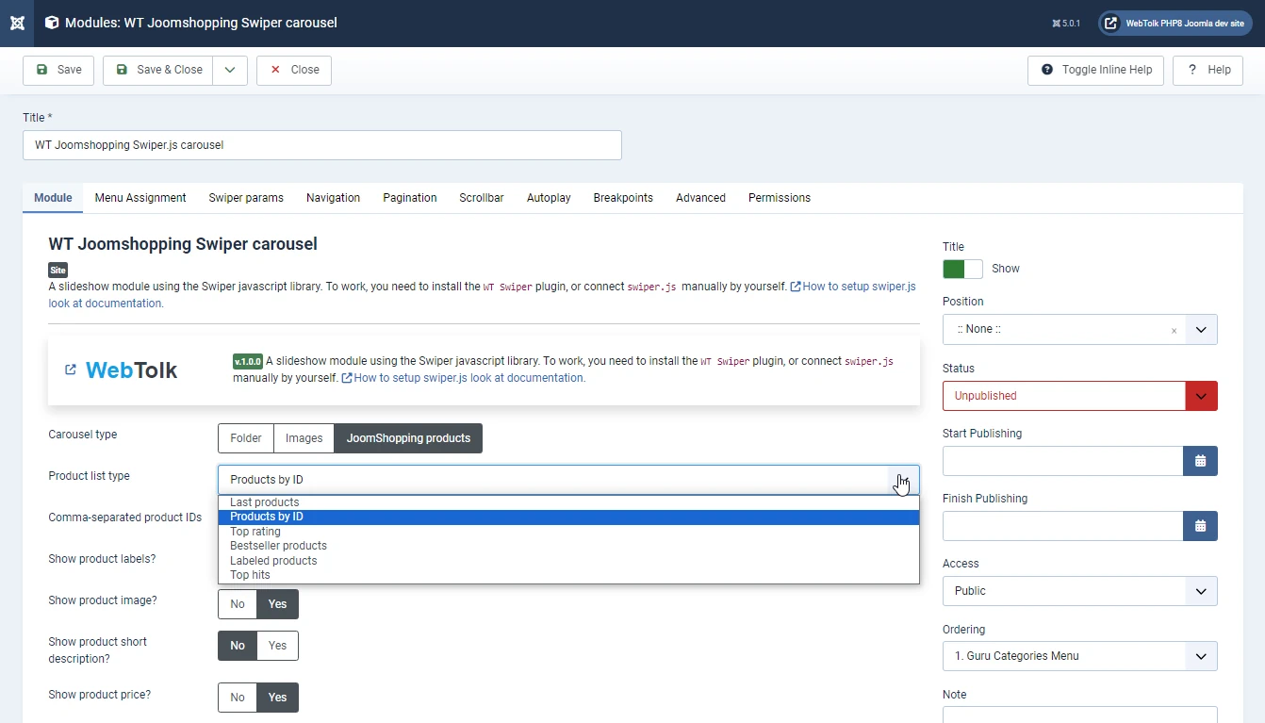Click the module cube icon in header
The height and width of the screenshot is (723, 1265).
[52, 23]
